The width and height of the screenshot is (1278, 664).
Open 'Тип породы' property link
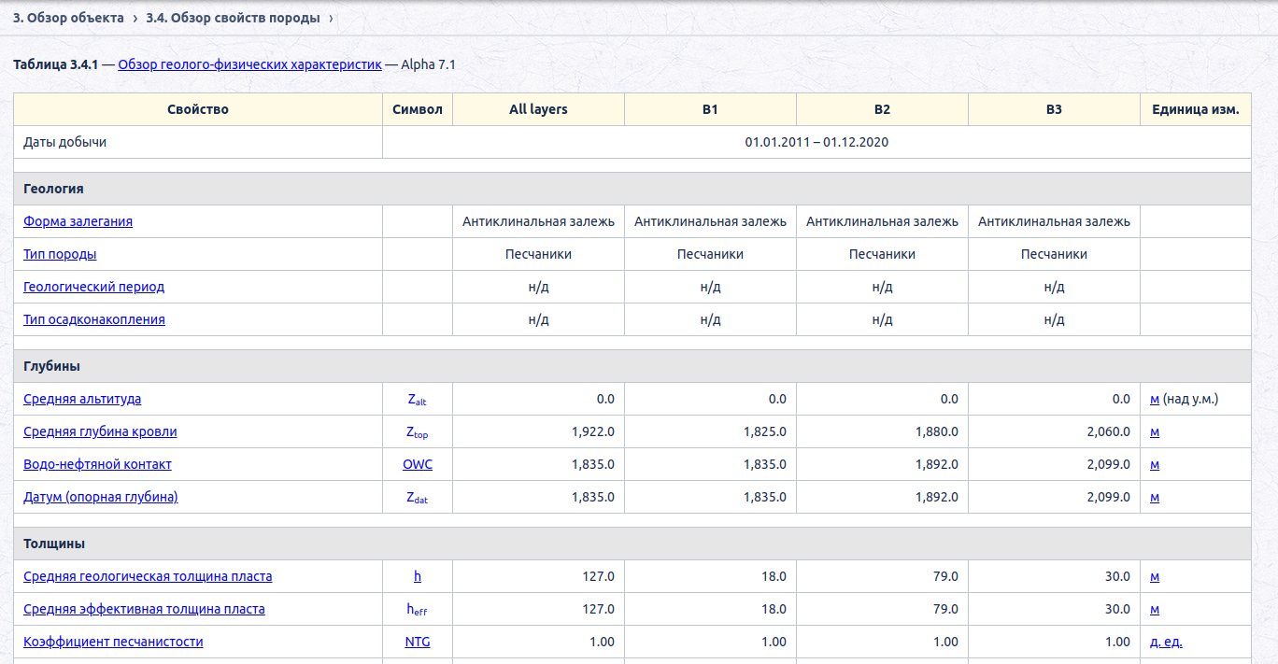60,254
